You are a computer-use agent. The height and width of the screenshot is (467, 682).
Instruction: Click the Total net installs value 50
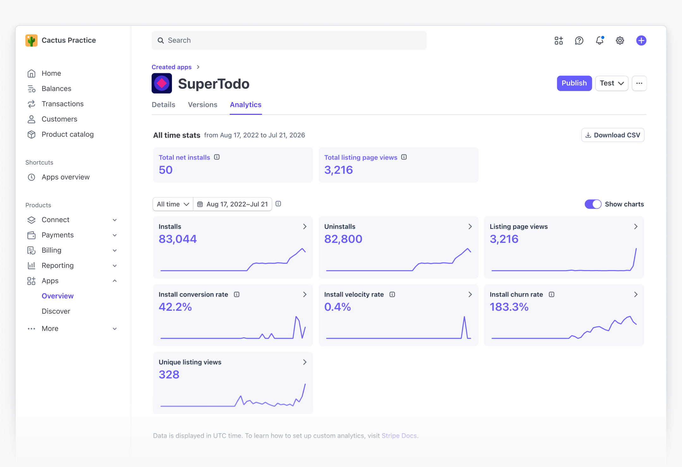click(166, 170)
